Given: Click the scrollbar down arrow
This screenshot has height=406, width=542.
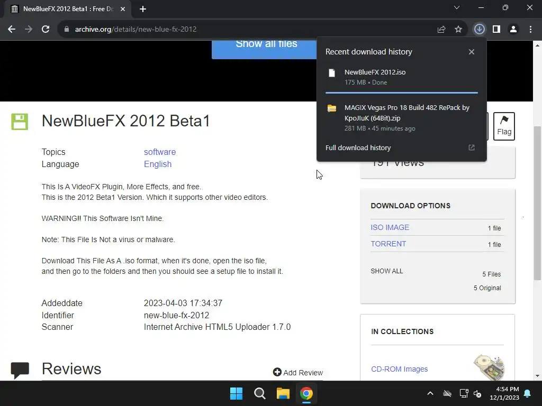Looking at the screenshot, I should click(538, 376).
